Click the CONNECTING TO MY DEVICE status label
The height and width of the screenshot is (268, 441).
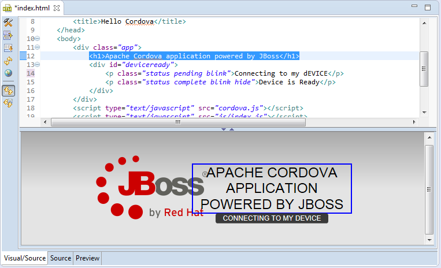coord(272,218)
